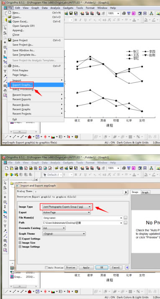Click the arrow beside Dialog Theme
This screenshot has height=299, width=160.
(x=126, y=192)
